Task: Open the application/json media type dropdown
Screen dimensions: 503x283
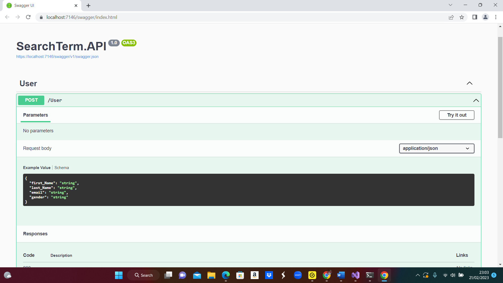Action: pos(436,148)
